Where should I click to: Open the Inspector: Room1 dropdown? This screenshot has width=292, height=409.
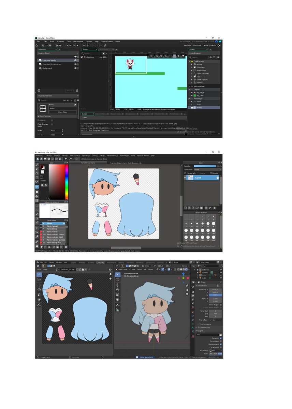58,96
